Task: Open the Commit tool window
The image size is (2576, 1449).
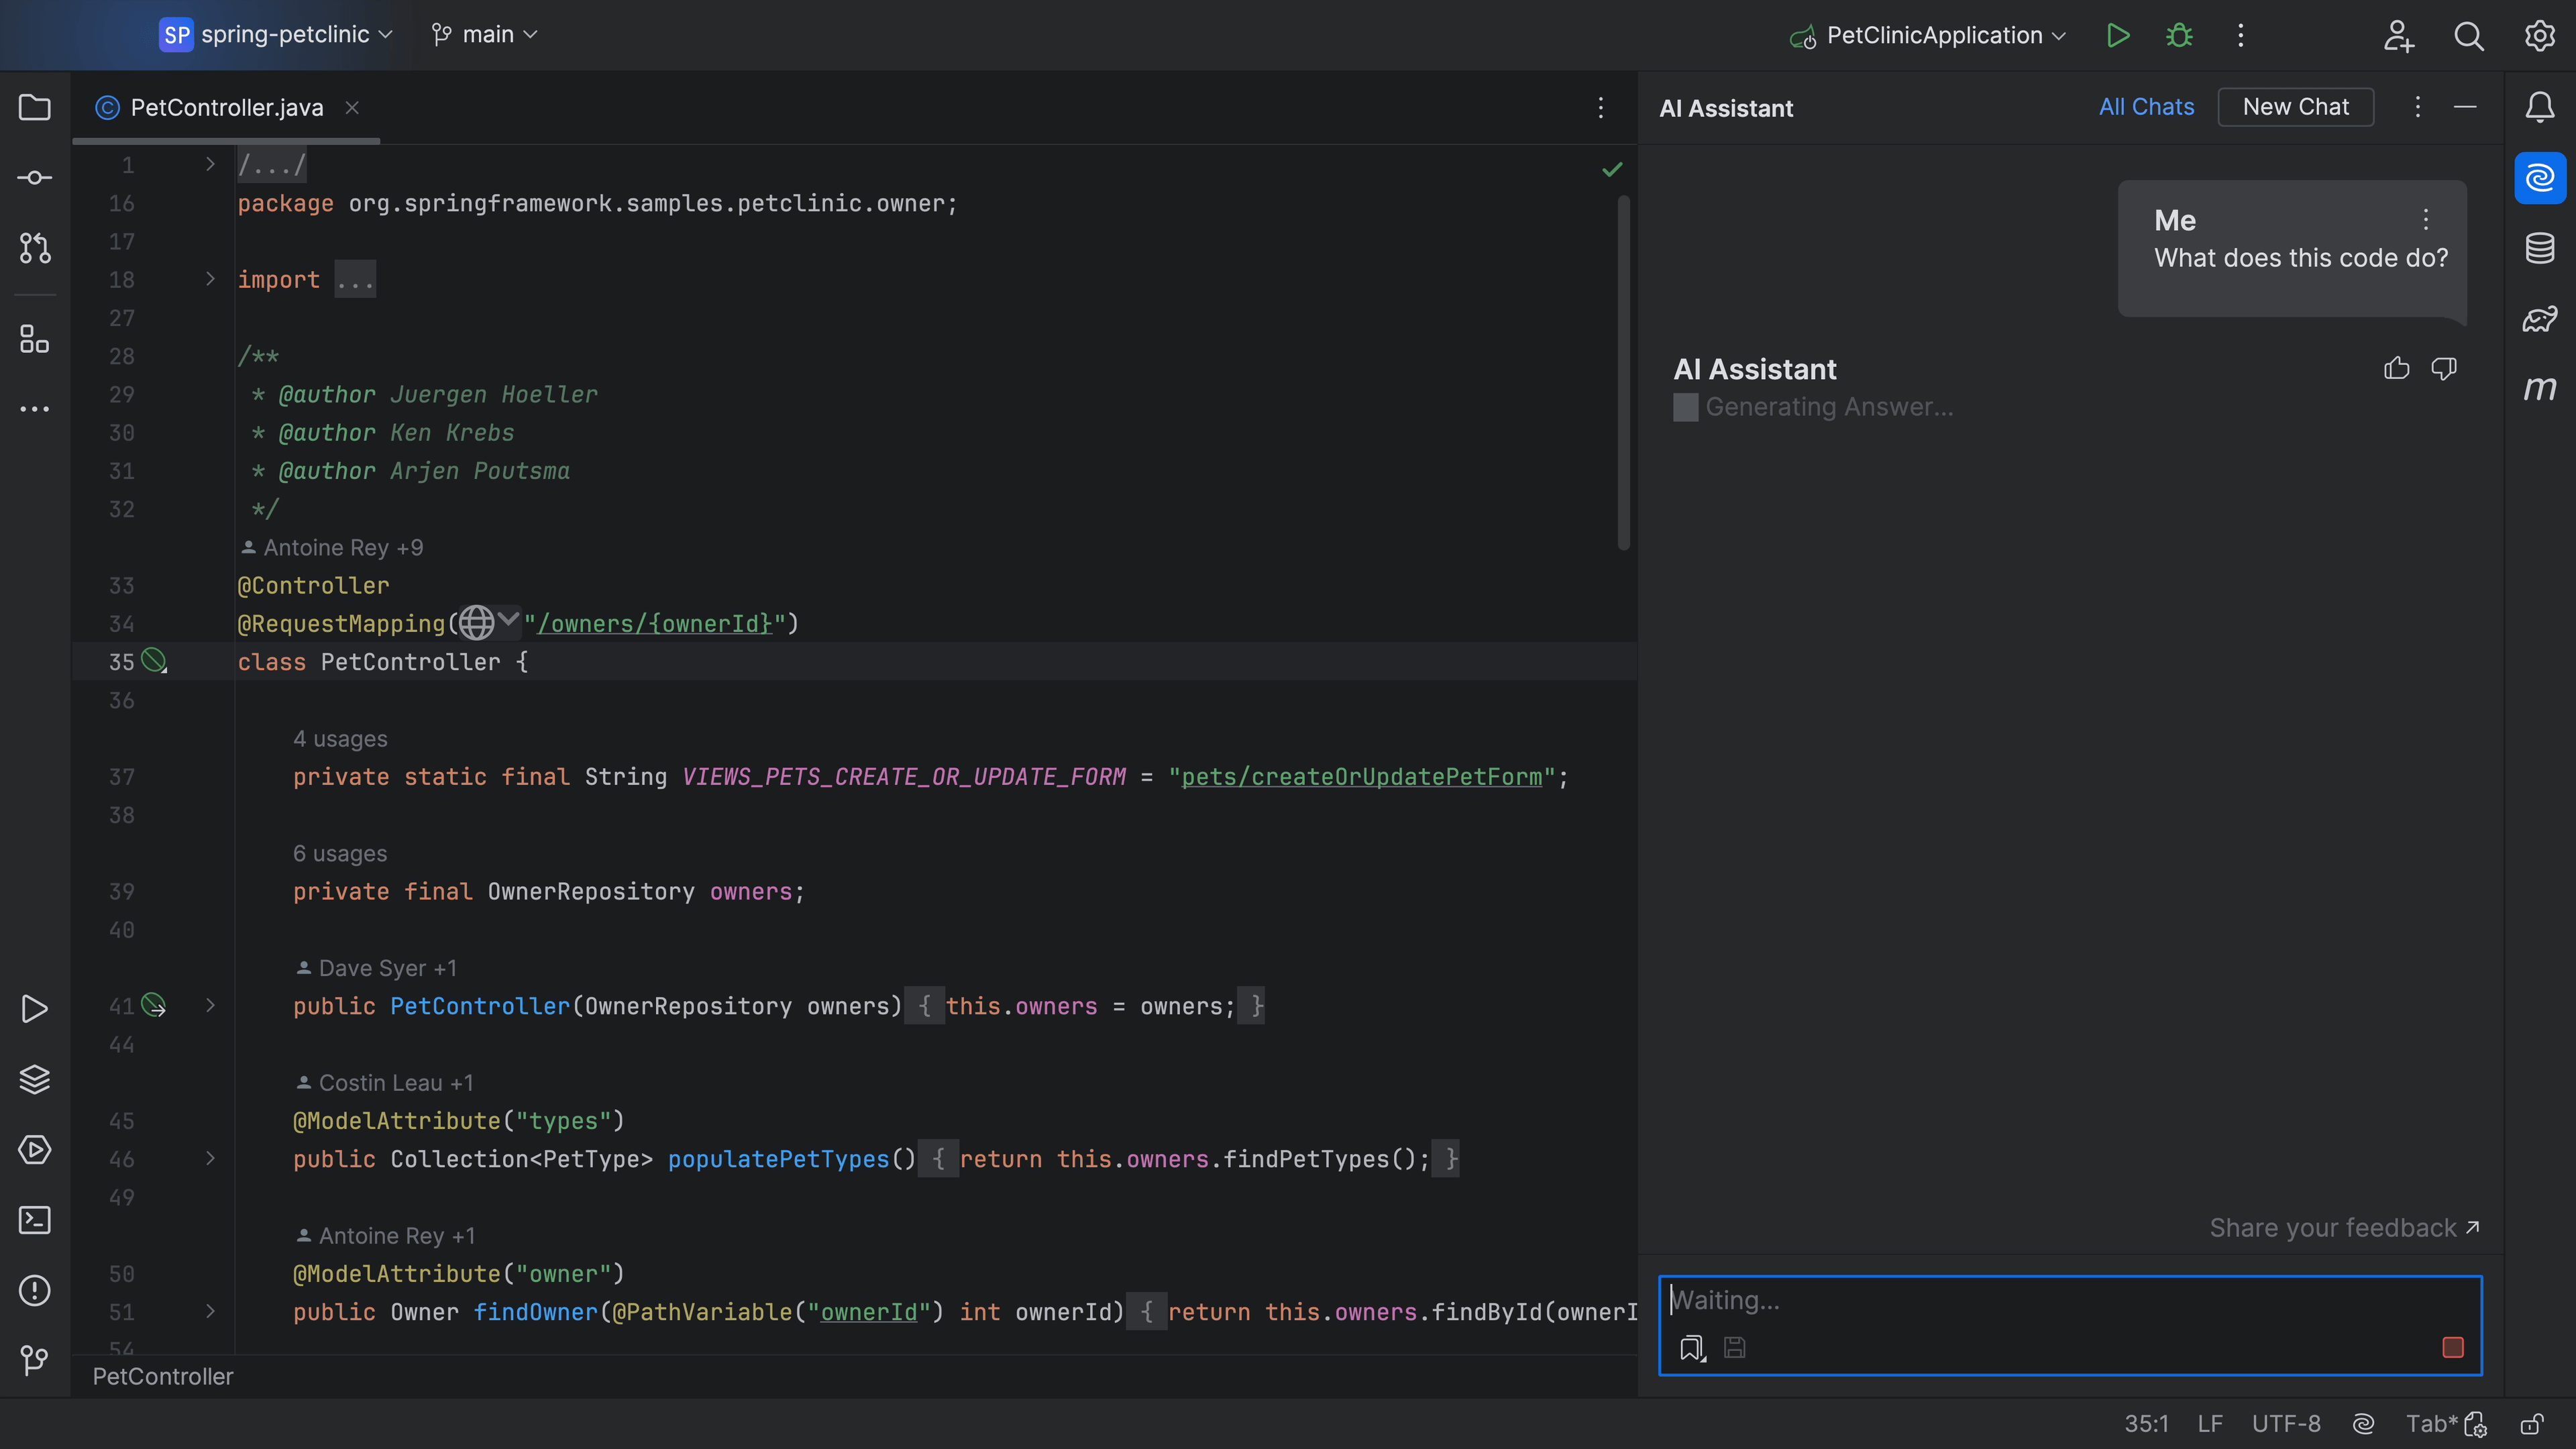Action: coord(35,177)
